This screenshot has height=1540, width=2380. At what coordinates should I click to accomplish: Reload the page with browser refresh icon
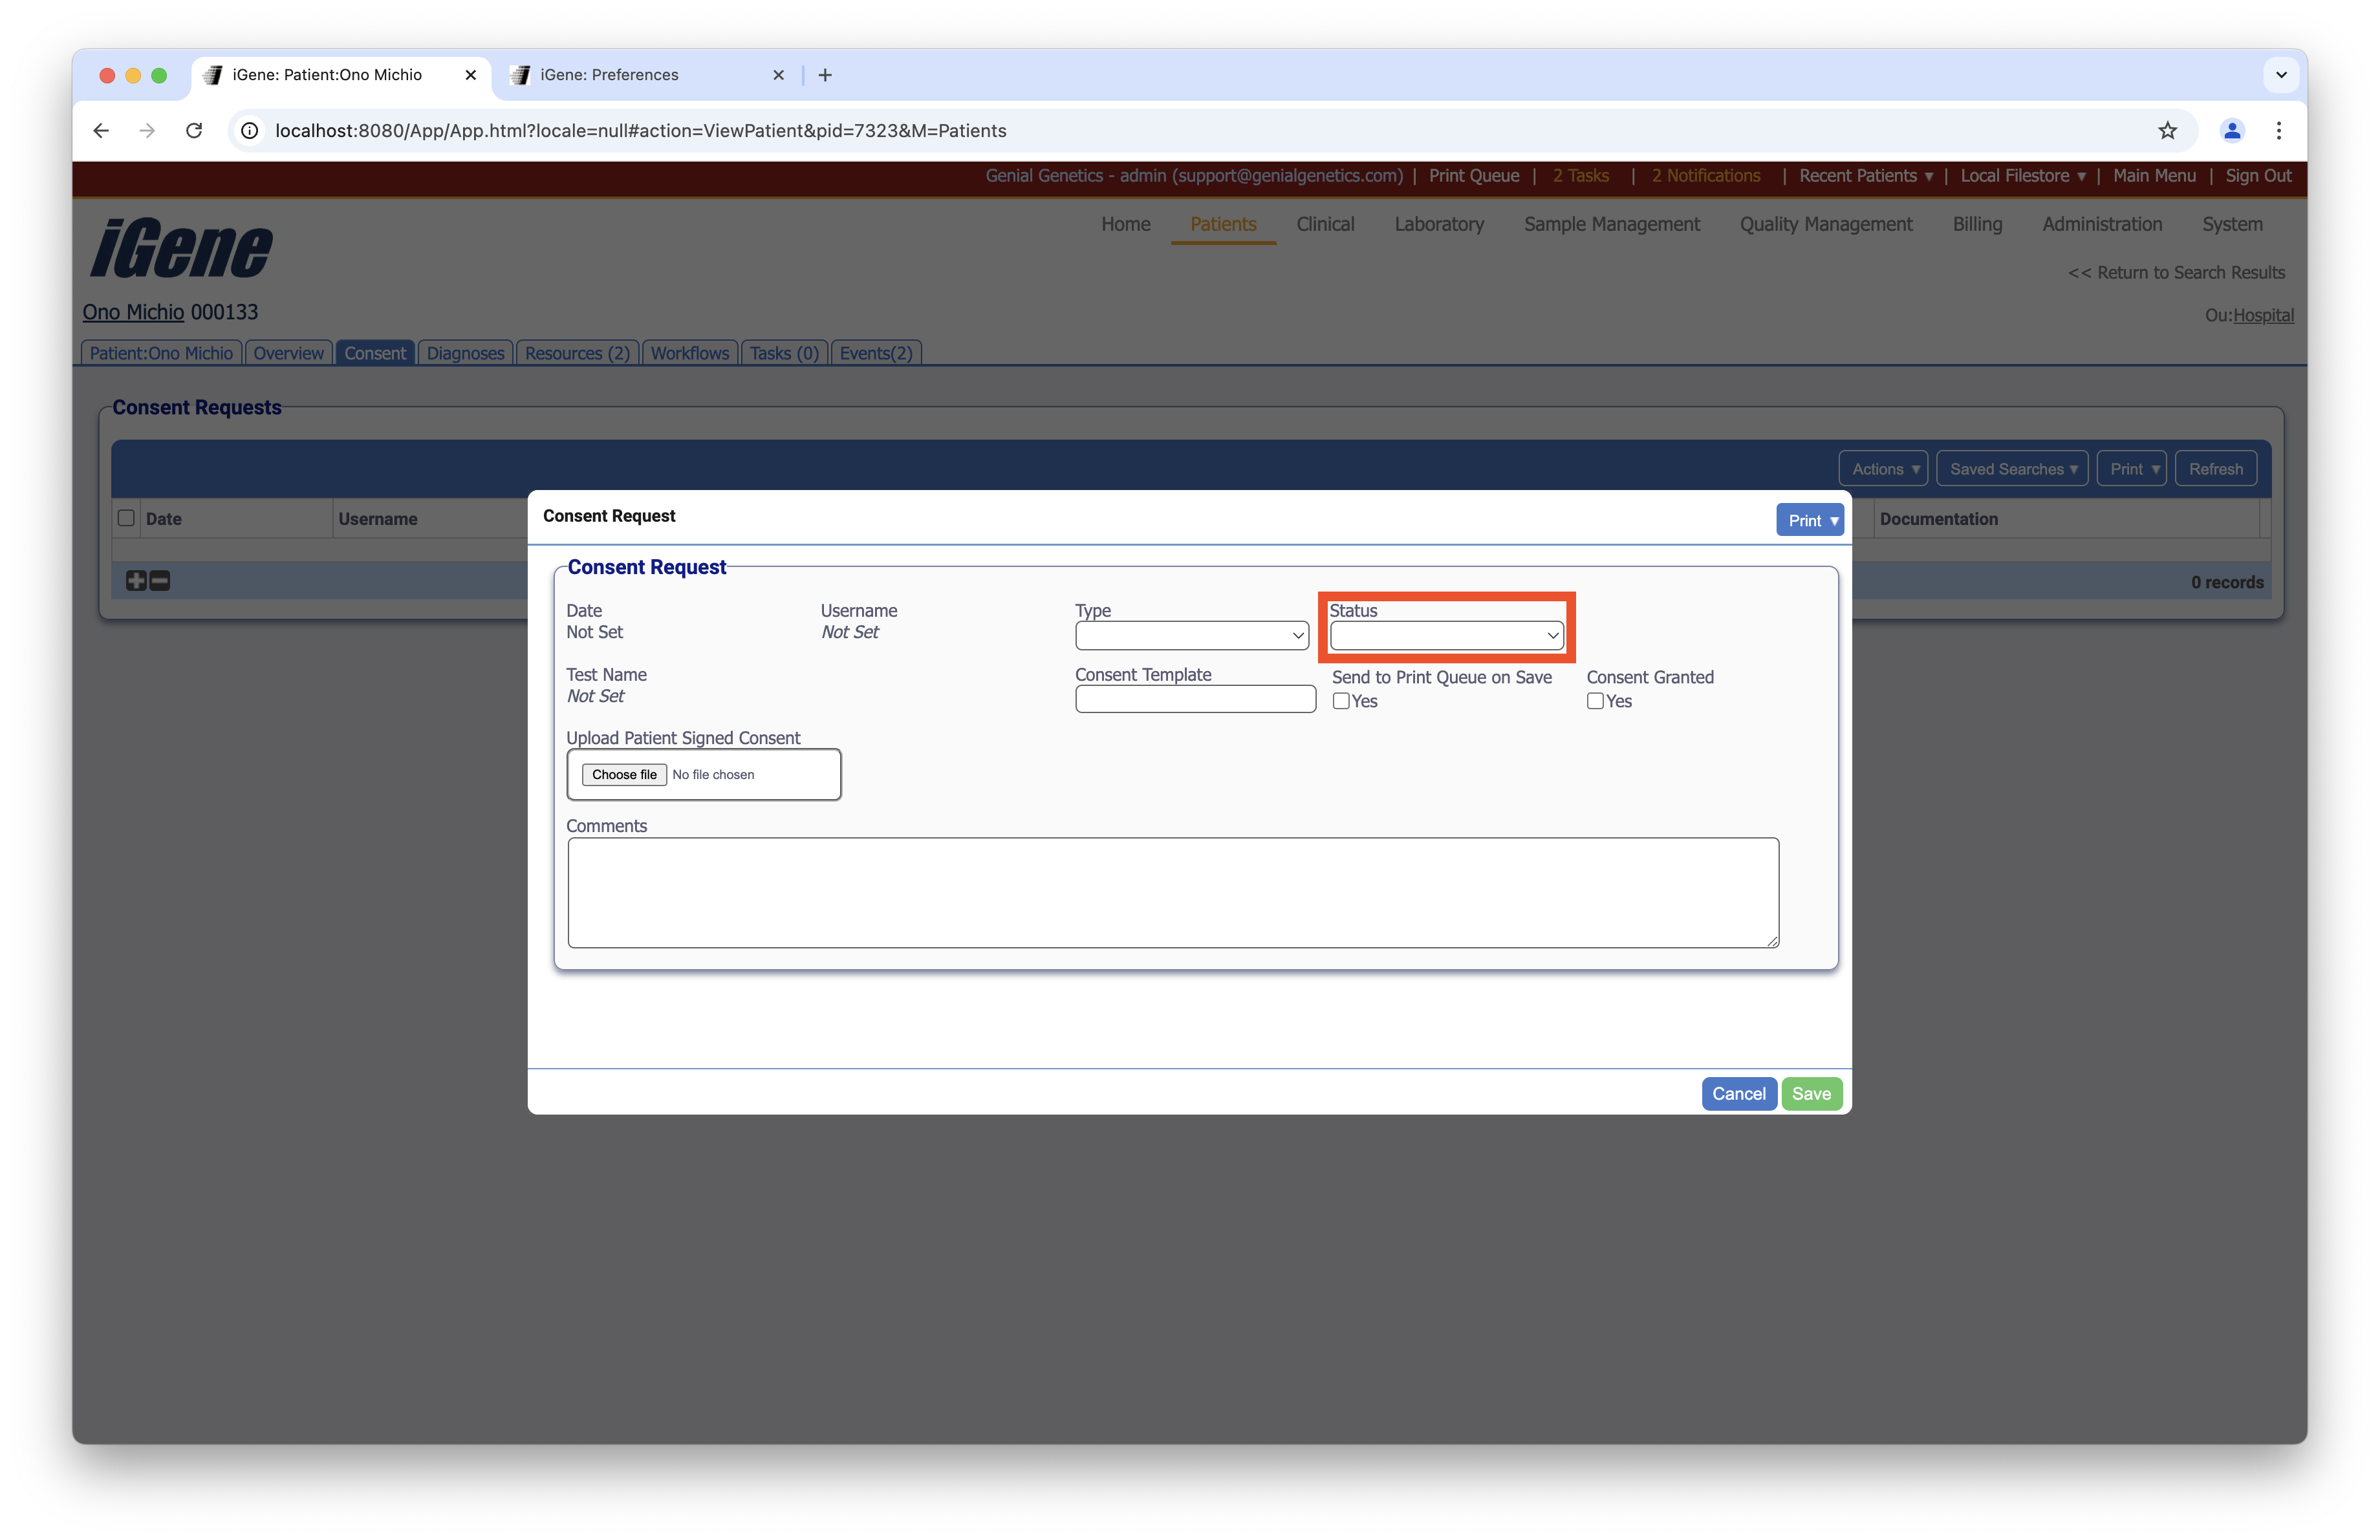click(194, 131)
